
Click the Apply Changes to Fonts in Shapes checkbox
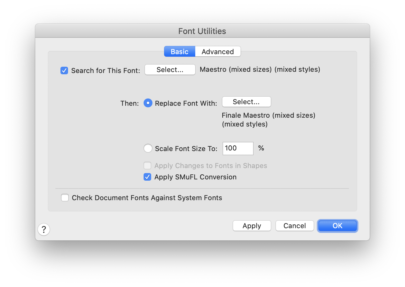(147, 166)
